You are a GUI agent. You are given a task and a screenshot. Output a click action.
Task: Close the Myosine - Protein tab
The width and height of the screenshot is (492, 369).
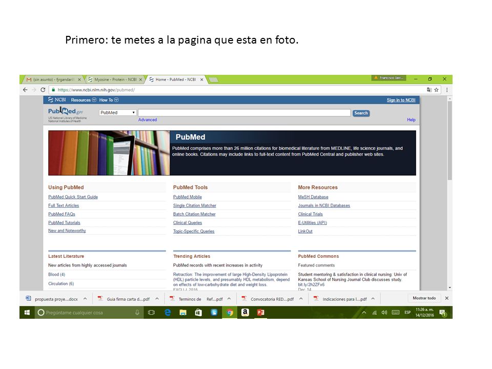140,80
